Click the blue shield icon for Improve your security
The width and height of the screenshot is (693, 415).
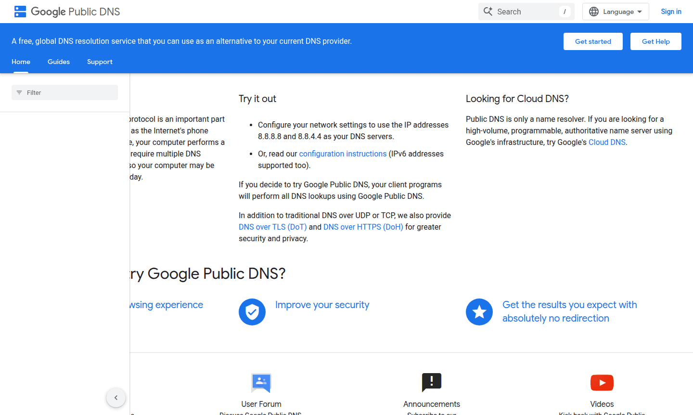click(252, 312)
